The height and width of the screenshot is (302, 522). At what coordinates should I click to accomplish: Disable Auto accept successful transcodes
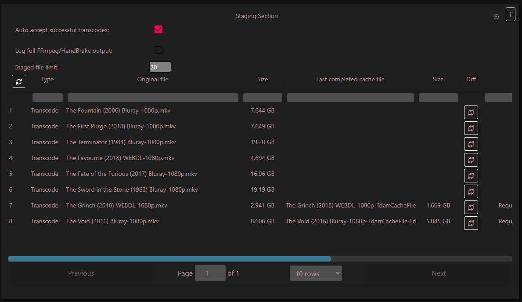point(158,29)
